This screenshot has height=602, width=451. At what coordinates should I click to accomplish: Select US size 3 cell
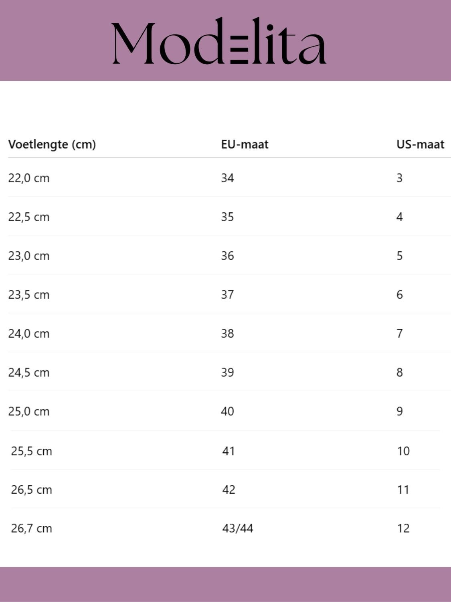click(x=399, y=178)
